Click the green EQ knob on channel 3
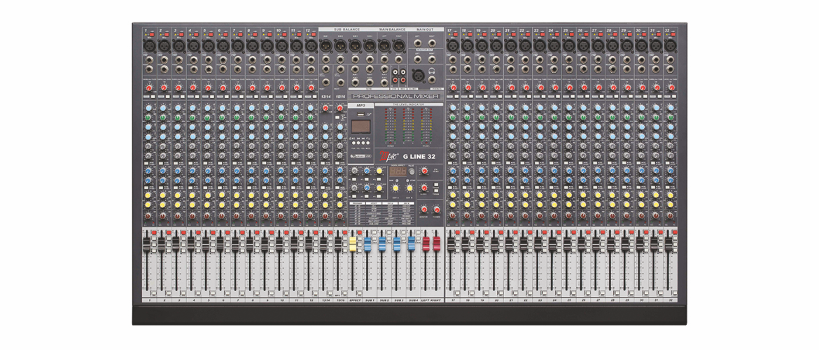819x350 pixels. coord(178,118)
